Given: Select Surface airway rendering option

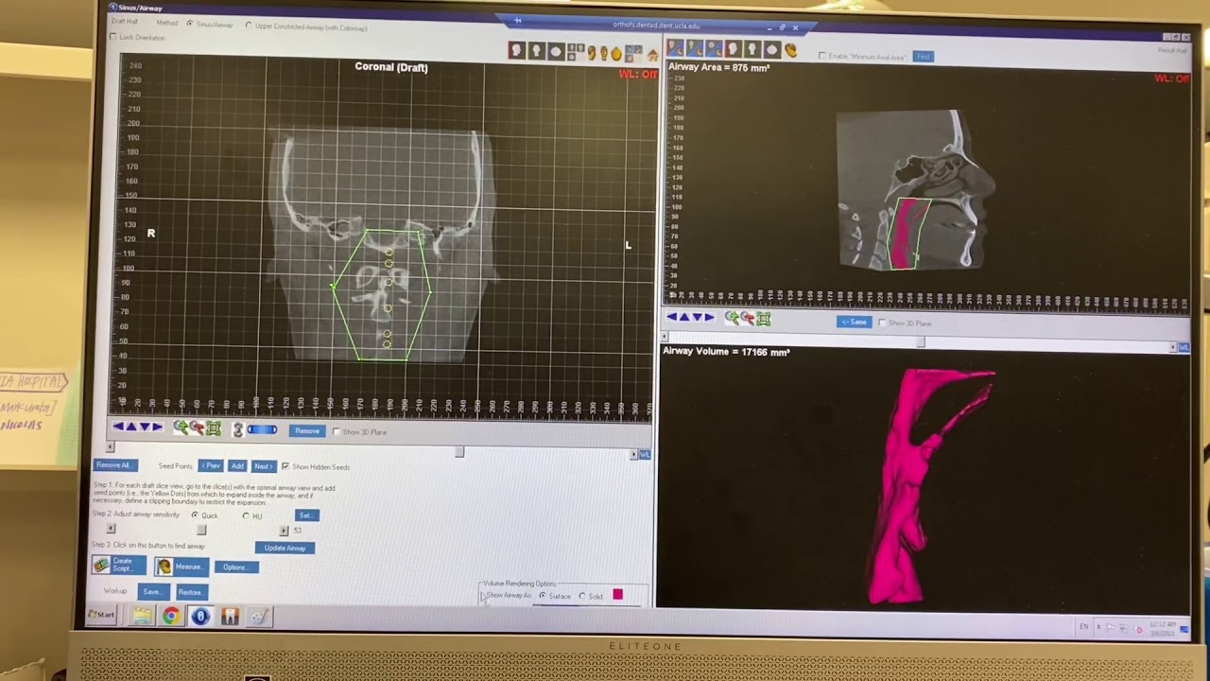Looking at the screenshot, I should (x=542, y=596).
